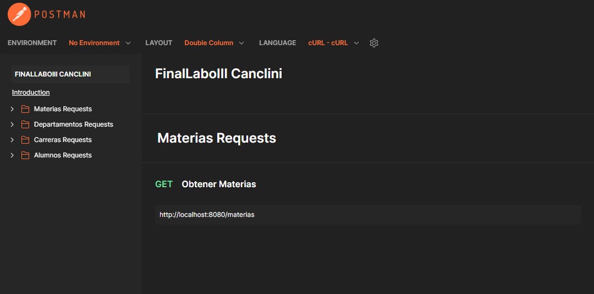Expand the Carreras Requests chevron
Image resolution: width=594 pixels, height=294 pixels.
click(12, 140)
